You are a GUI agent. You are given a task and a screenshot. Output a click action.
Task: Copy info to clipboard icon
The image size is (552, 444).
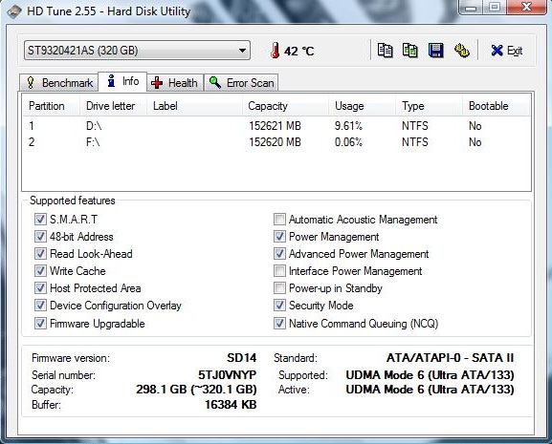(385, 51)
